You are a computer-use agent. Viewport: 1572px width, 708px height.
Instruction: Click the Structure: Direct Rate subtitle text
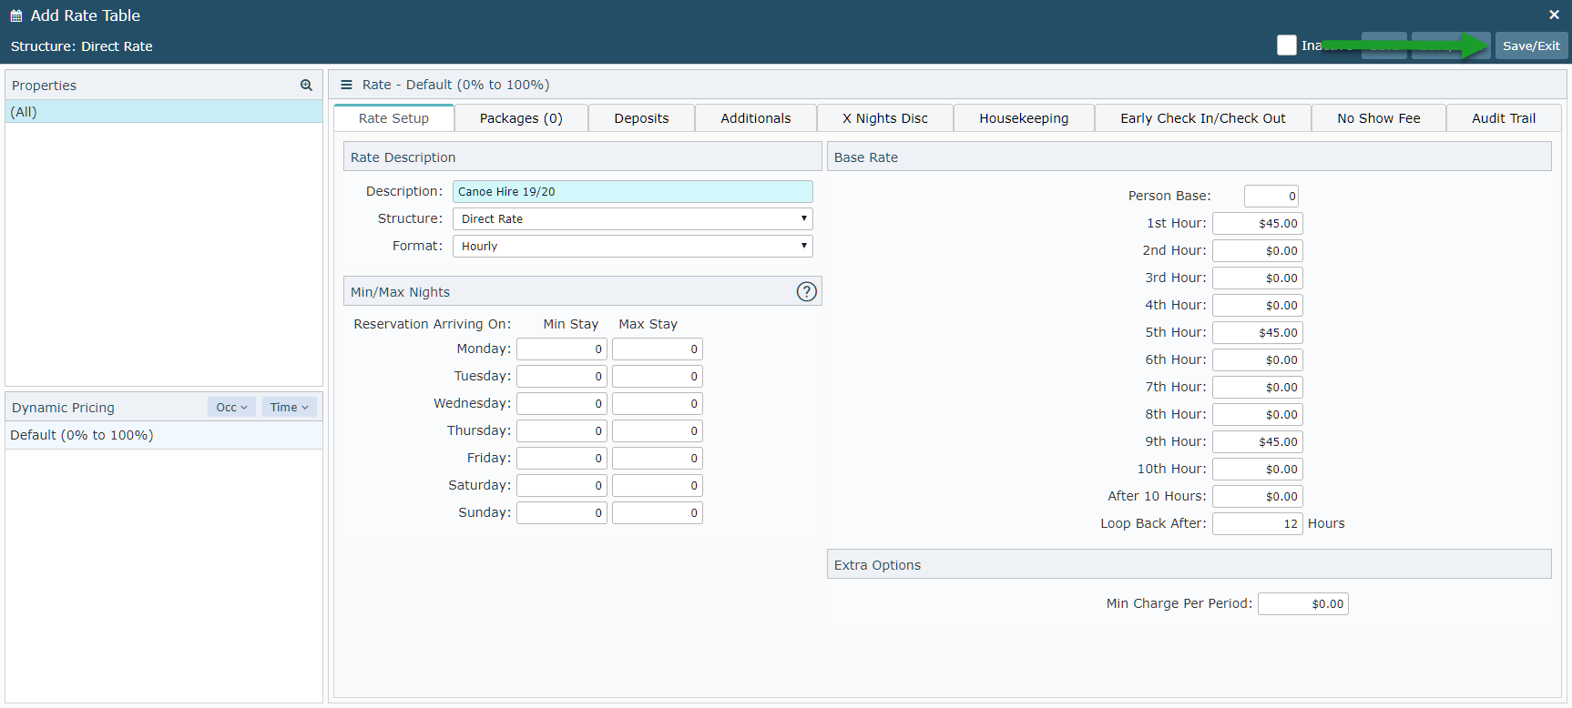[x=82, y=46]
